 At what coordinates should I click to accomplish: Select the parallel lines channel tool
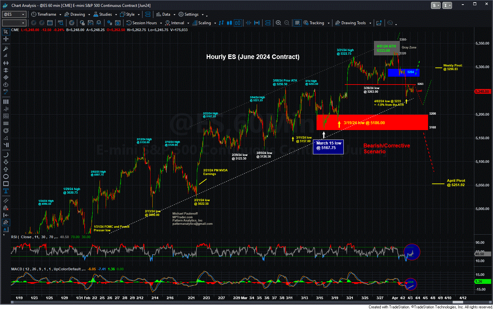[x=6, y=77]
